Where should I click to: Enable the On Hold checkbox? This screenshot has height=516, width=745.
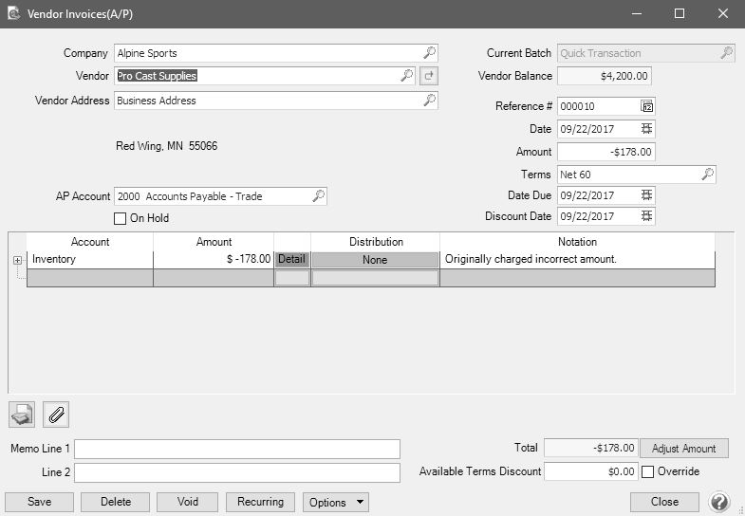[121, 218]
